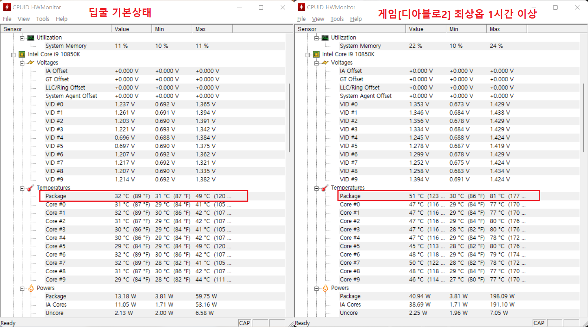The height and width of the screenshot is (327, 588).
Task: Click the Max column header in left window
Action: pyautogui.click(x=212, y=29)
